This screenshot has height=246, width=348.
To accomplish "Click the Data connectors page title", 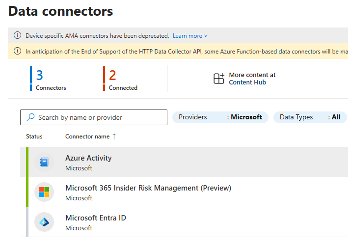I will 60,11.
